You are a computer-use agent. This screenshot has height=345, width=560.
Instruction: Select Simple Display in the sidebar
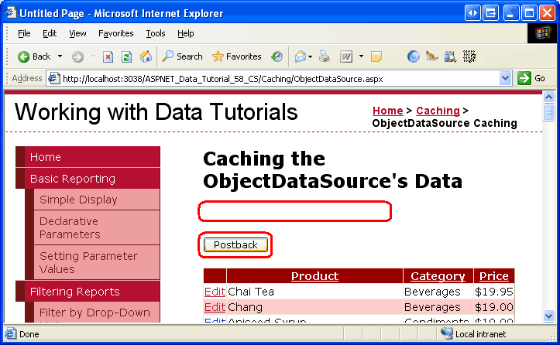pyautogui.click(x=78, y=200)
